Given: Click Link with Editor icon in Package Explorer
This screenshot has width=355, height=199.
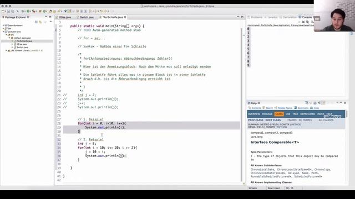Looking at the screenshot, I should tap(40, 22).
